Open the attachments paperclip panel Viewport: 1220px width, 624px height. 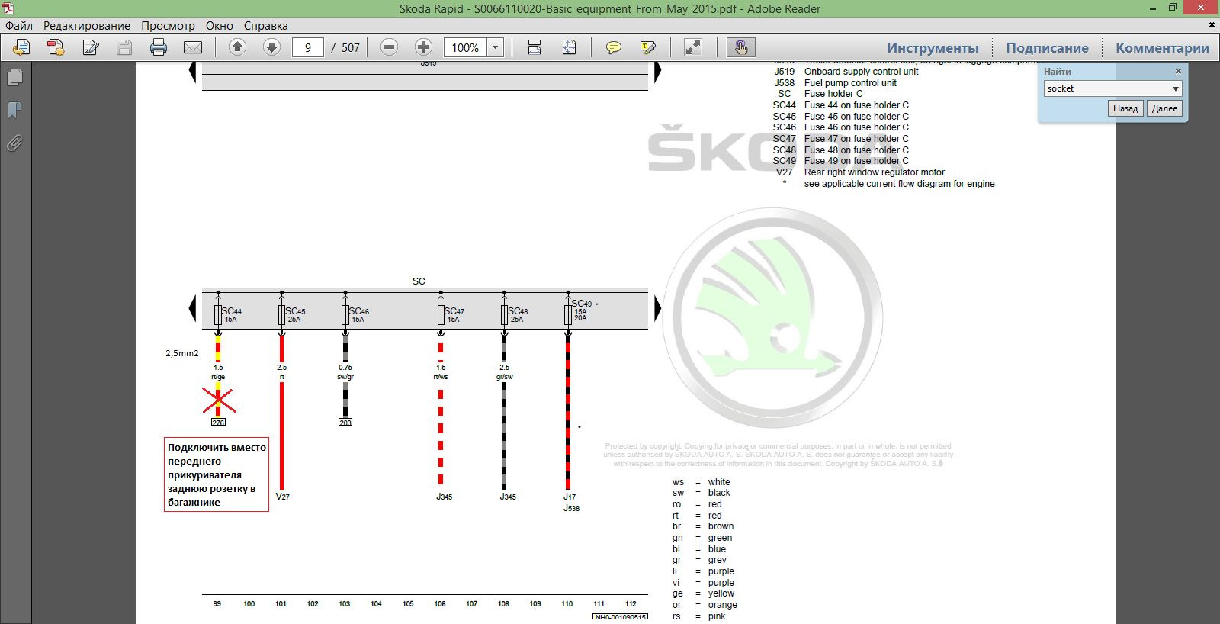[14, 143]
